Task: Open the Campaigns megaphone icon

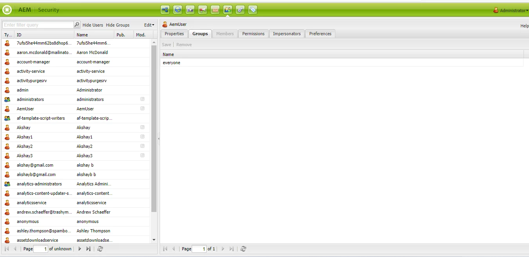Action: click(x=203, y=10)
